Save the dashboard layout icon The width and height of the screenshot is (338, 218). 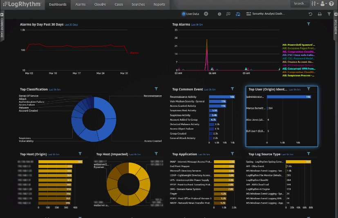pos(238,14)
